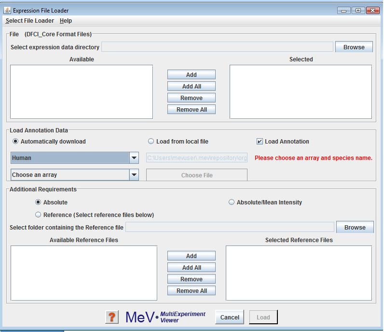Viewport: 384px width, 332px height.
Task: Choose the Absolute radio button
Action: (x=38, y=202)
